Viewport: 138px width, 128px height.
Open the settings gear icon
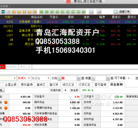(99, 11)
